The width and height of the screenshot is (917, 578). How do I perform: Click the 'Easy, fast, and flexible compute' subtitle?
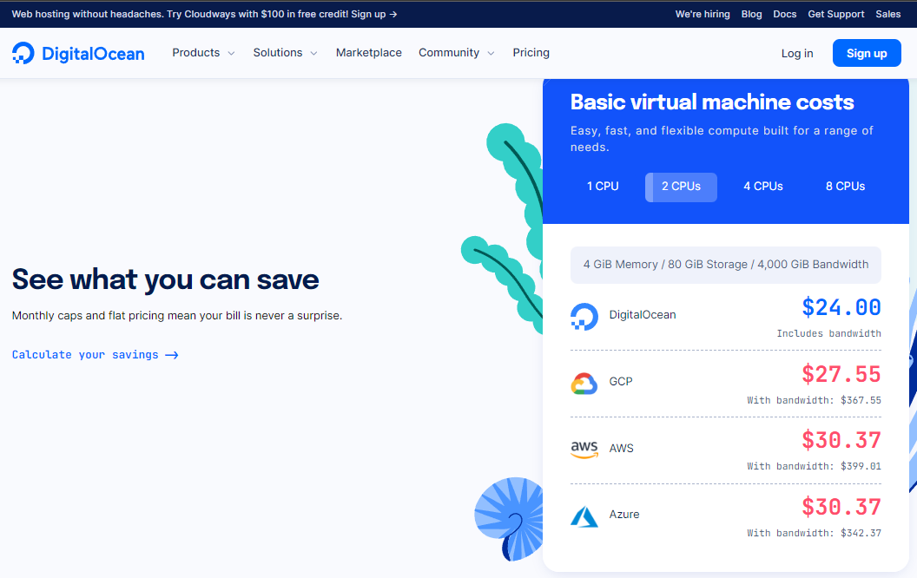pos(722,139)
